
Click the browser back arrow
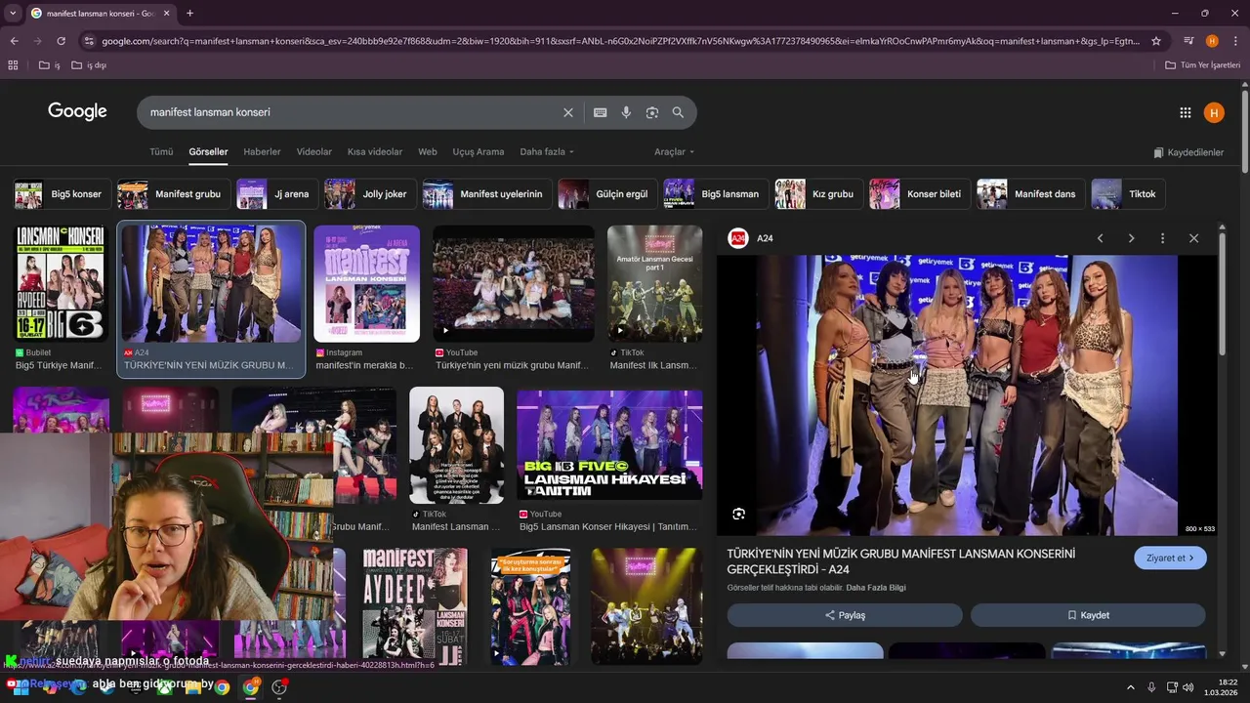click(14, 41)
